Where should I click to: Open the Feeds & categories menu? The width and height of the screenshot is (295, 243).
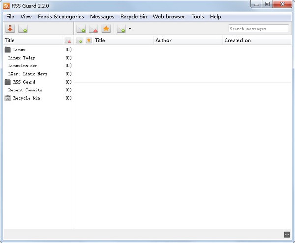[60, 17]
